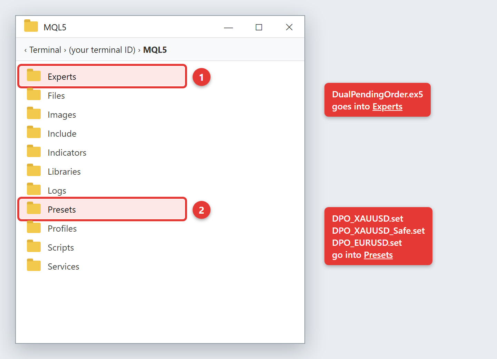Click DPO_XAUUSD.set file name
Viewport: 497px width, 359px height.
coord(368,219)
